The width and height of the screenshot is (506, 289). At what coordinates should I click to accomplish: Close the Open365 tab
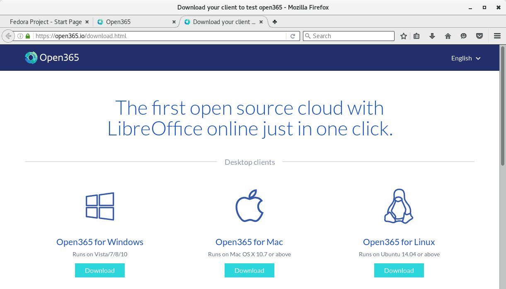coord(174,22)
